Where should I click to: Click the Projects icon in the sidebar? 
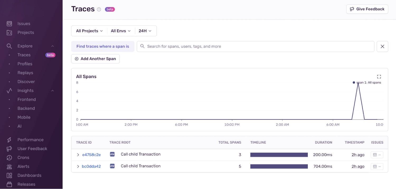pos(9,32)
